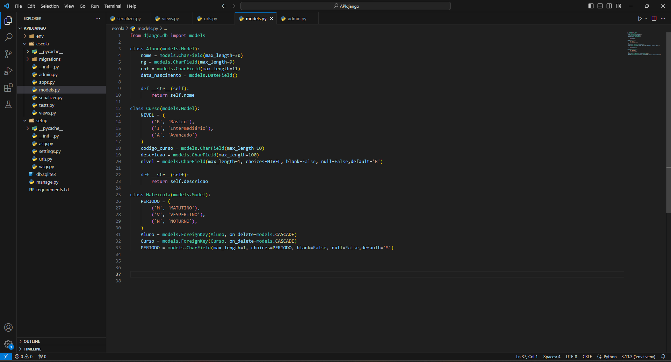Click models.py in the breadcrumb
671x362 pixels.
[147, 28]
